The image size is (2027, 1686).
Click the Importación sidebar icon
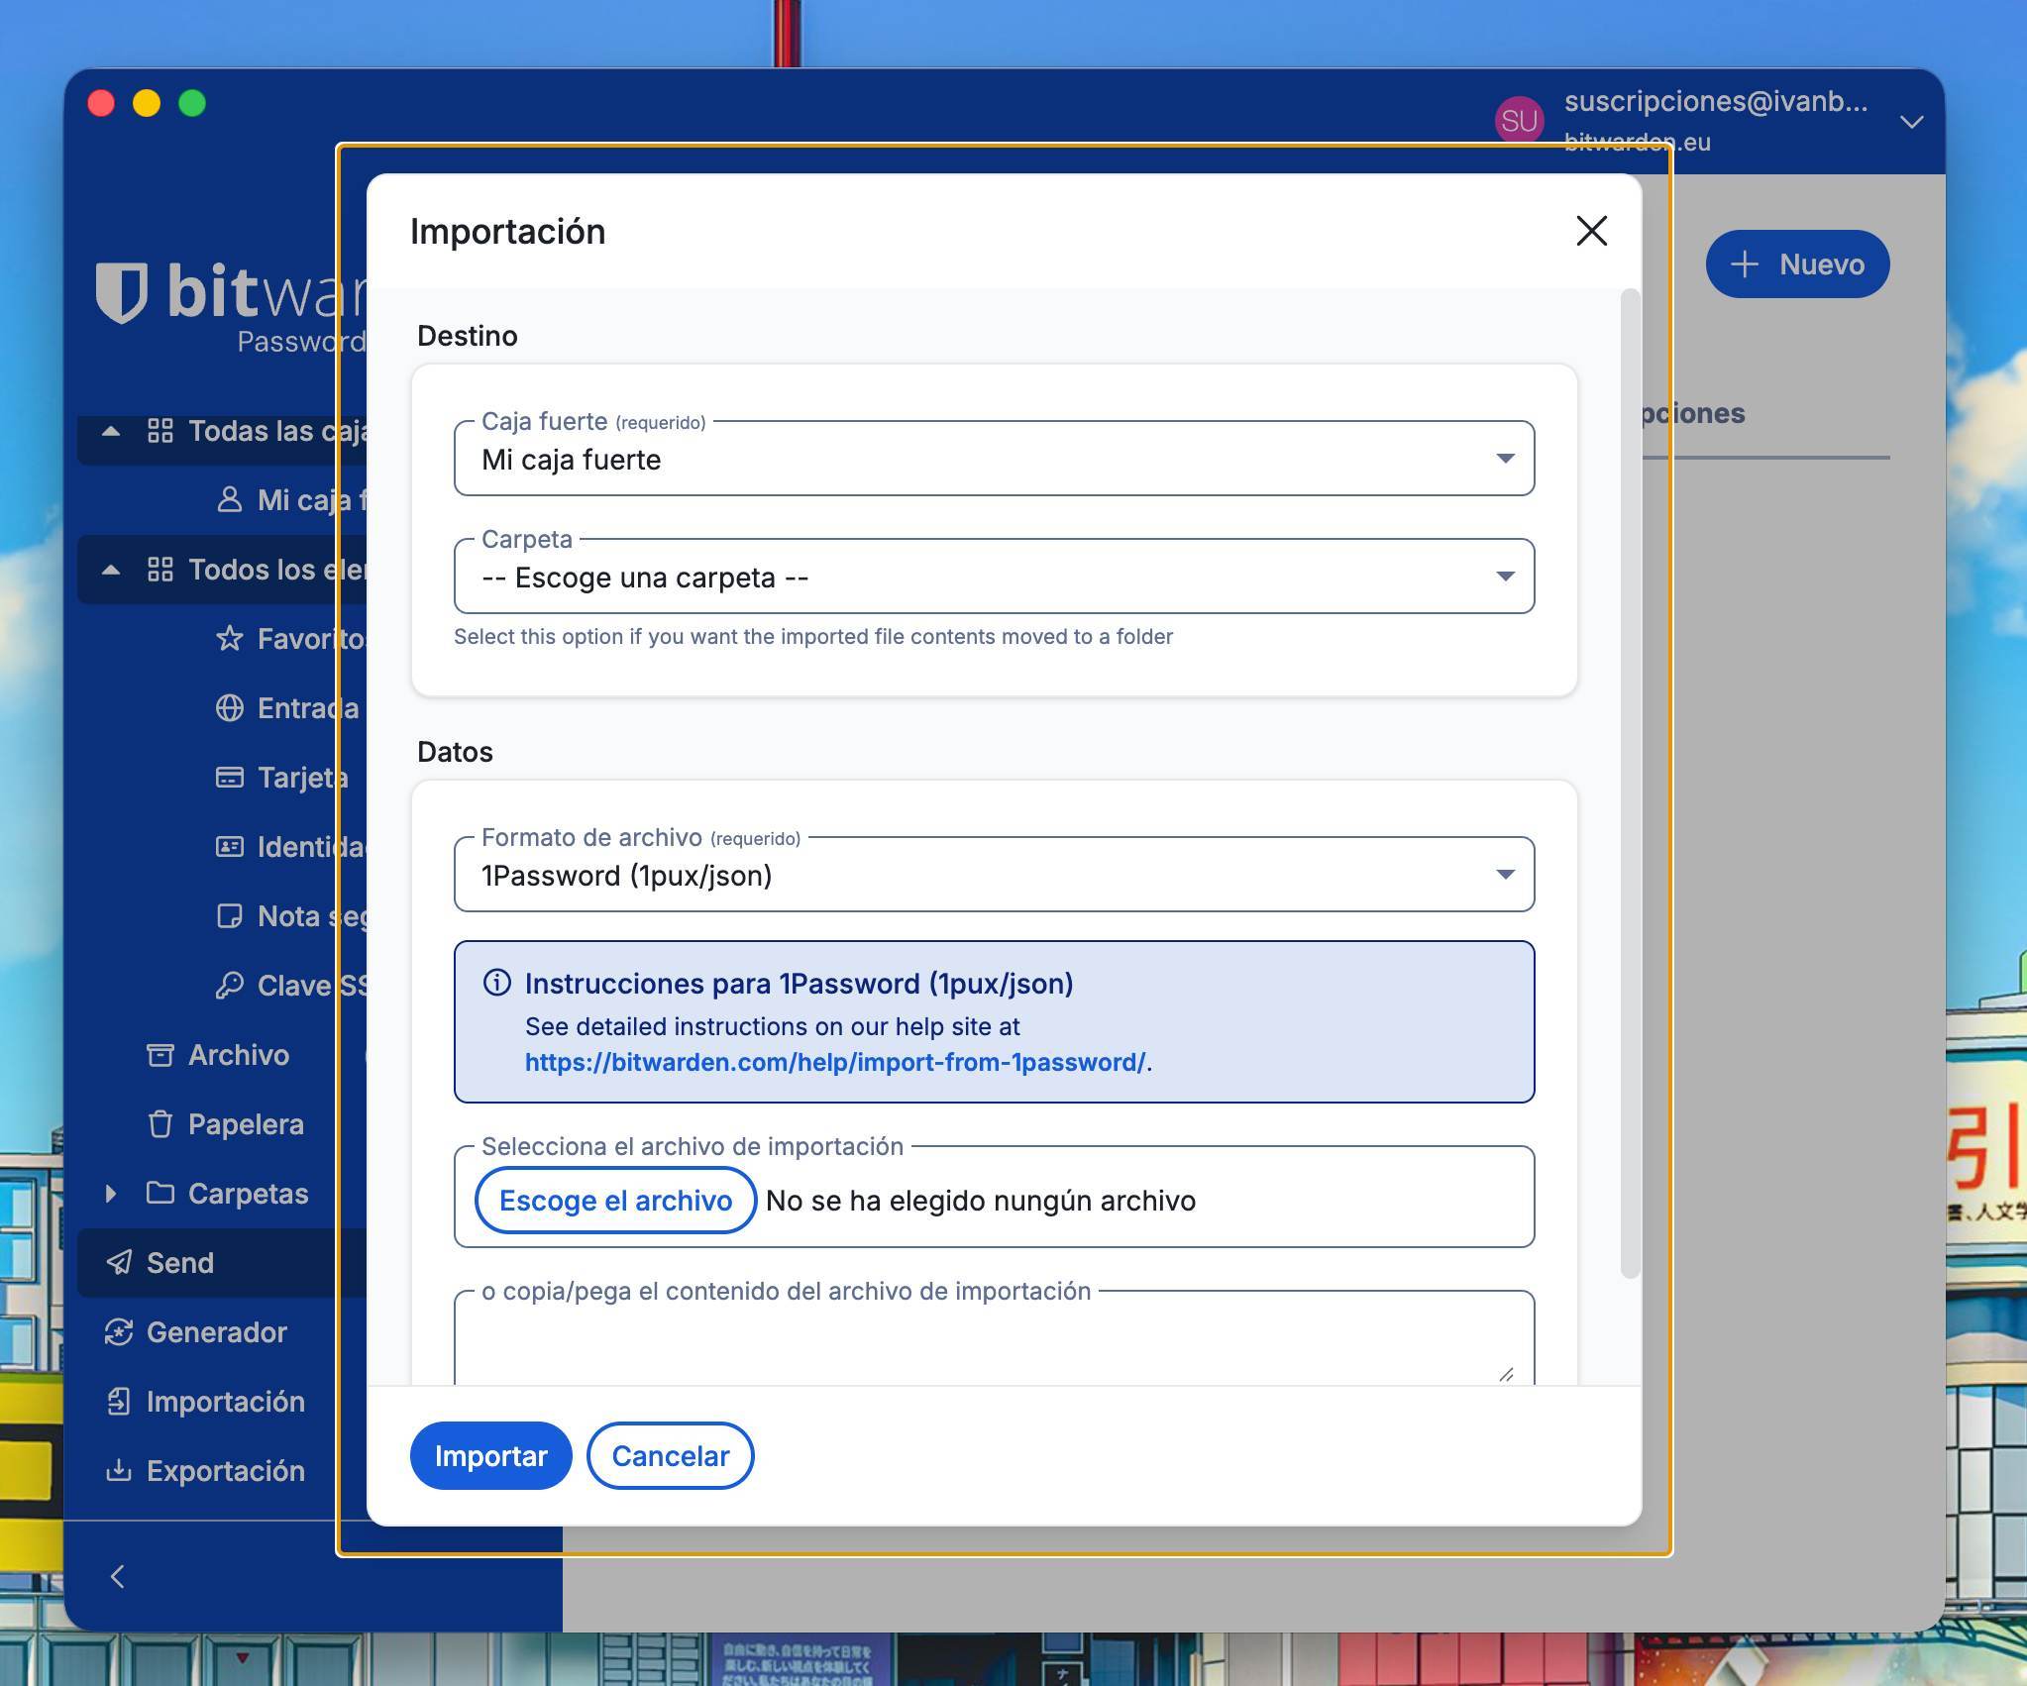click(119, 1401)
